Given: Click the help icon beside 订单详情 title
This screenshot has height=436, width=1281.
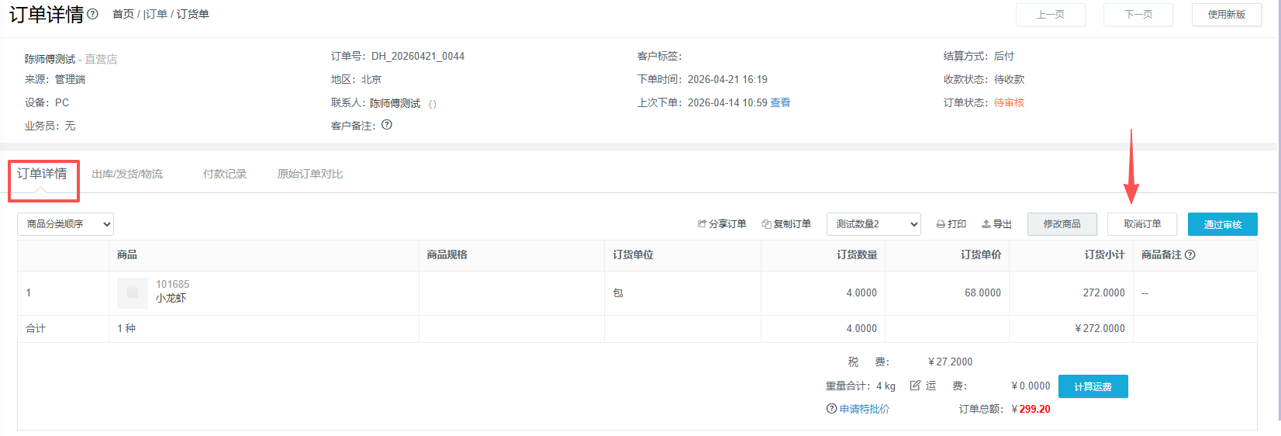Looking at the screenshot, I should (x=93, y=14).
